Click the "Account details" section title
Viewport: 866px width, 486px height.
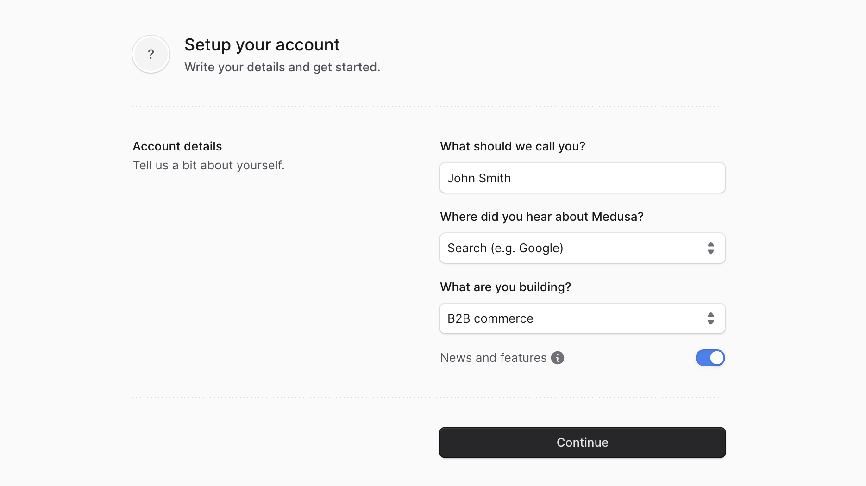(177, 146)
